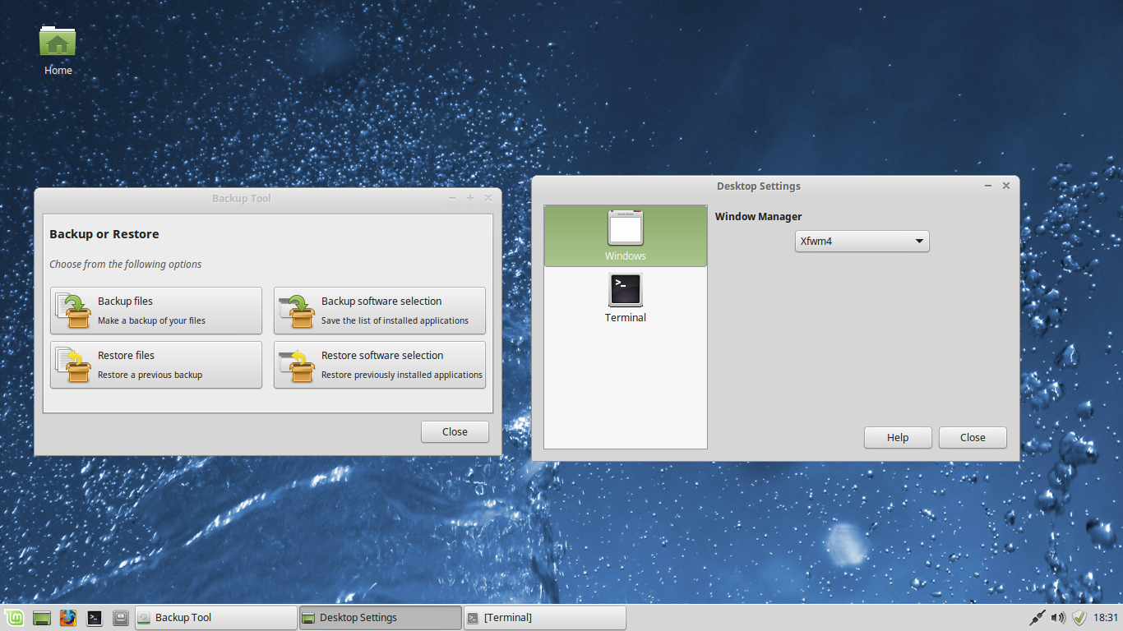
Task: Expand the Xfwm4 window manager dropdown
Action: point(862,242)
